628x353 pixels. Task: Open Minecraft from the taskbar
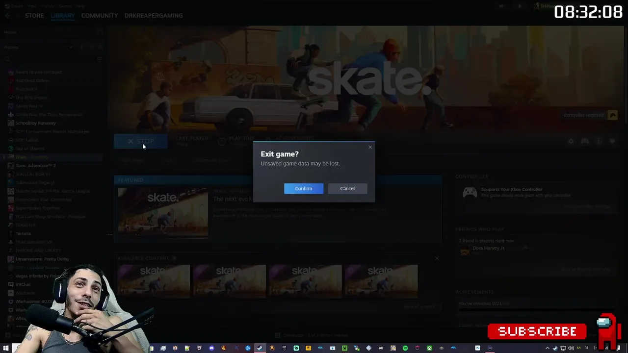(344, 348)
